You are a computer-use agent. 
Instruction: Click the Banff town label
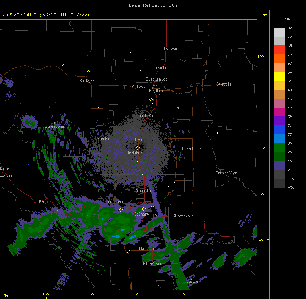44,201
